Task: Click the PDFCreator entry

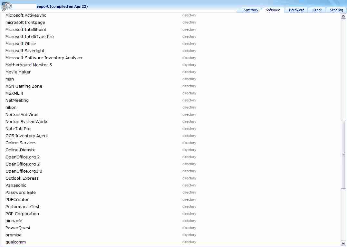Action: [17, 200]
